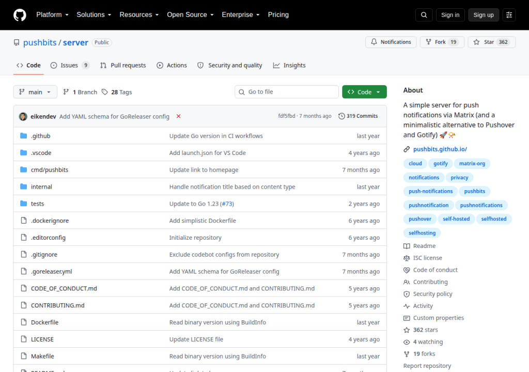Click the .vscode folder icon
This screenshot has width=529, height=372.
pyautogui.click(x=24, y=152)
